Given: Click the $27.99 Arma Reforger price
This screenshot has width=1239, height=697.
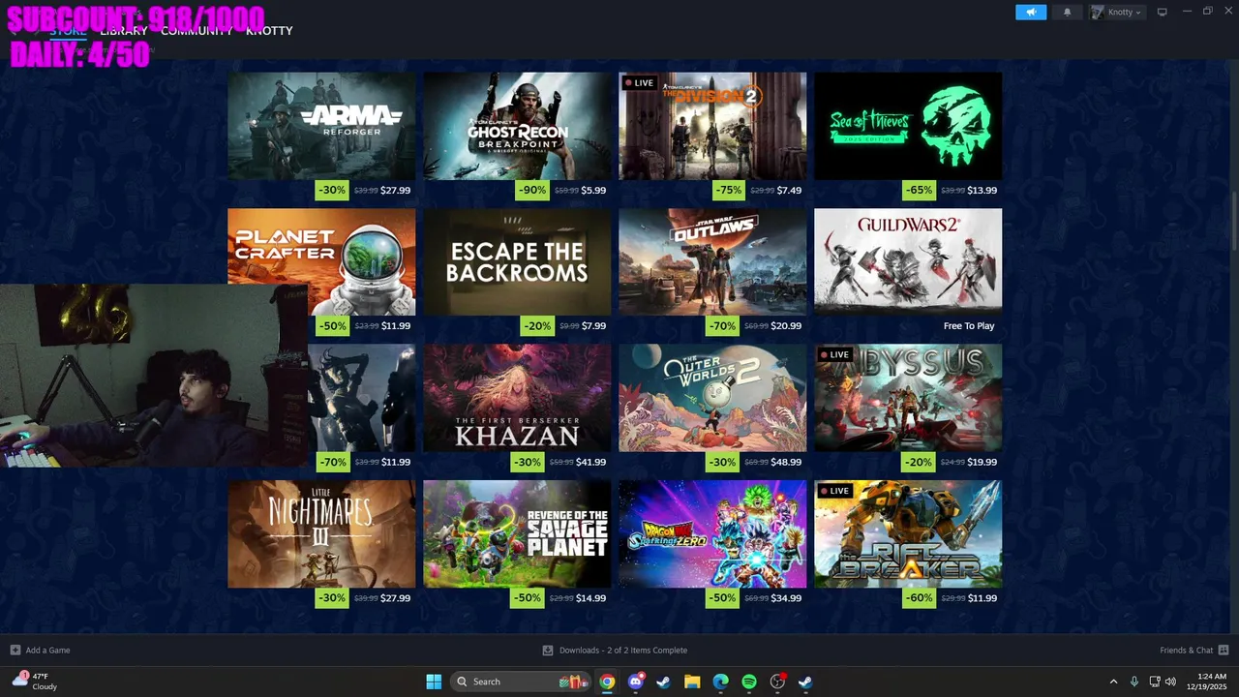Looking at the screenshot, I should [395, 191].
